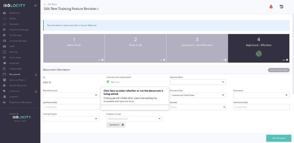294x143 pixels.
Task: Open the Suppliers sidebar icon
Action: pos(4,97)
